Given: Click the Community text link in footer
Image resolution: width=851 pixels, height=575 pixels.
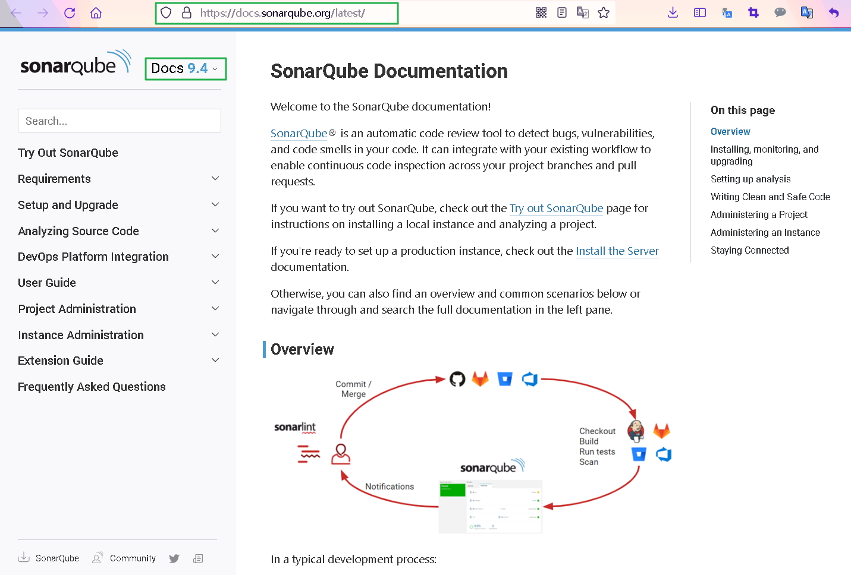Looking at the screenshot, I should [x=133, y=558].
